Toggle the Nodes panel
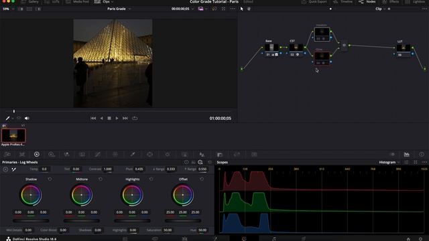 point(367,1)
